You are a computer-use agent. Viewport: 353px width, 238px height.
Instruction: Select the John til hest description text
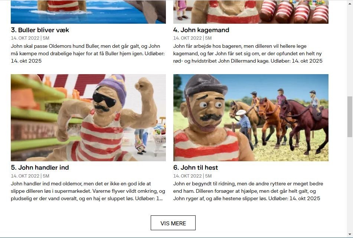(x=248, y=191)
